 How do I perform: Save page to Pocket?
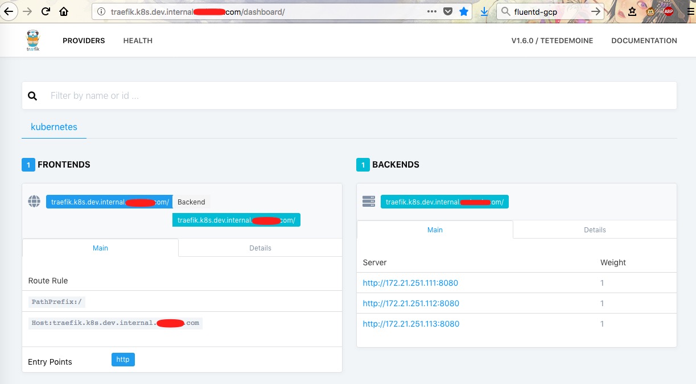click(x=448, y=11)
